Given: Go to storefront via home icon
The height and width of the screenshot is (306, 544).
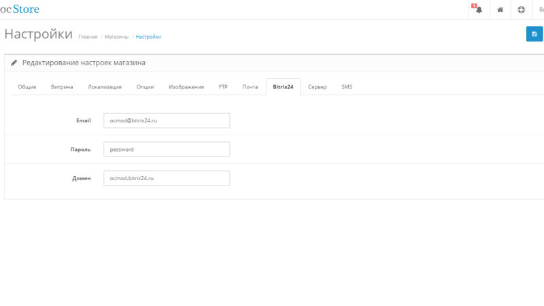Looking at the screenshot, I should point(500,10).
